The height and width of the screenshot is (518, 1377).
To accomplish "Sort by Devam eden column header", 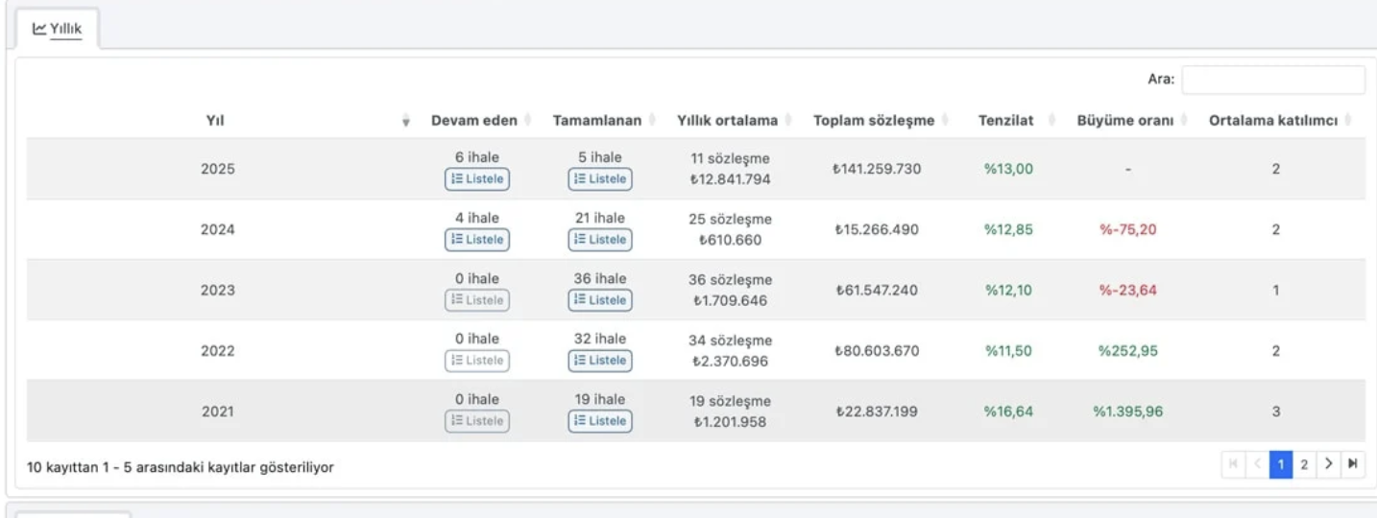I will [474, 121].
